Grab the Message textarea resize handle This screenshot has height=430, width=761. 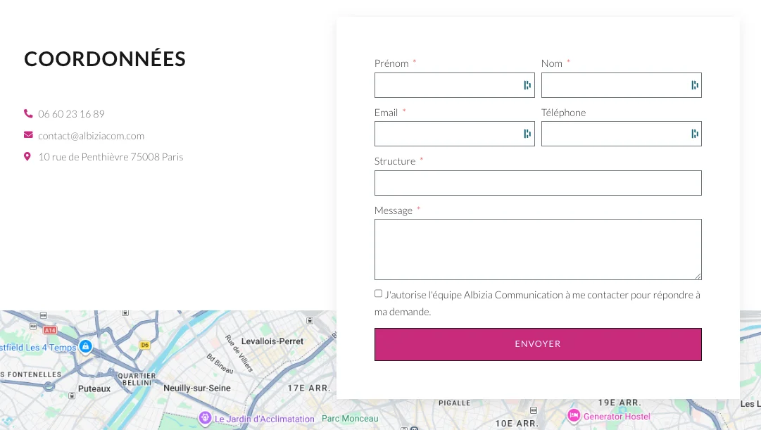(x=698, y=276)
